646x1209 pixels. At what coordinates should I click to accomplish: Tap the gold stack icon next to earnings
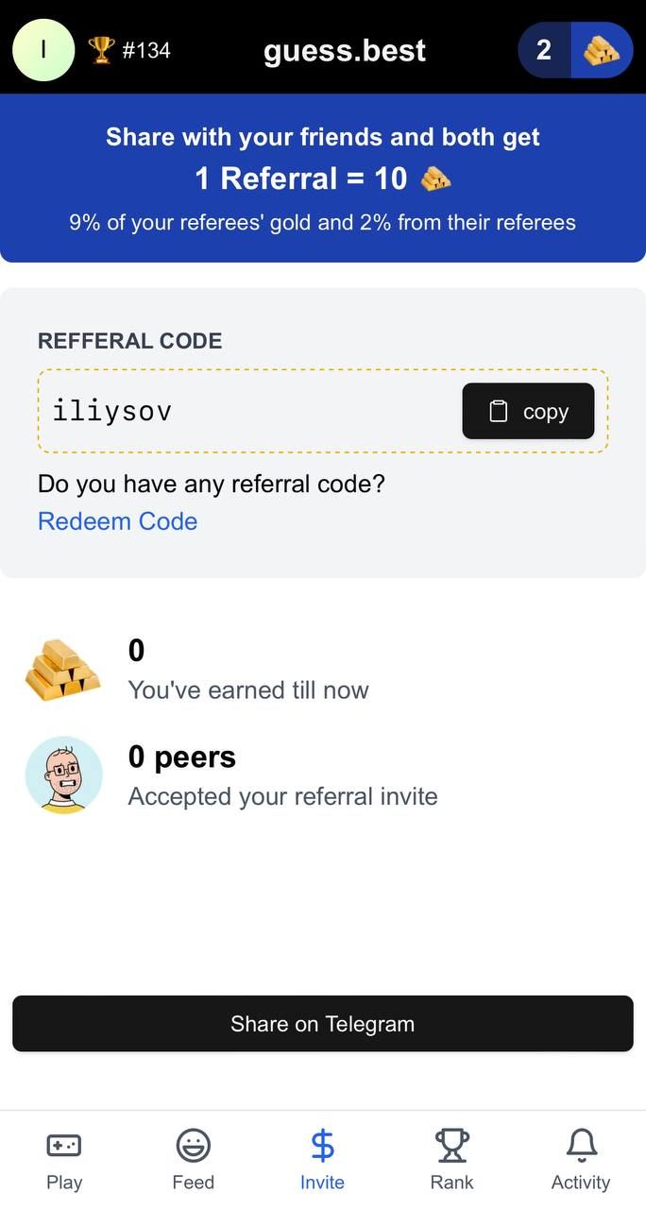[61, 669]
